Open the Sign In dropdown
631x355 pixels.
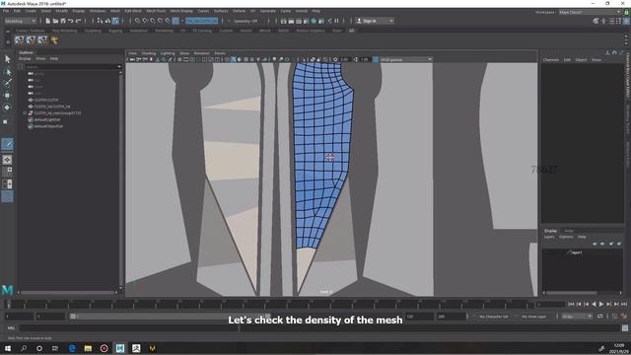click(x=375, y=21)
